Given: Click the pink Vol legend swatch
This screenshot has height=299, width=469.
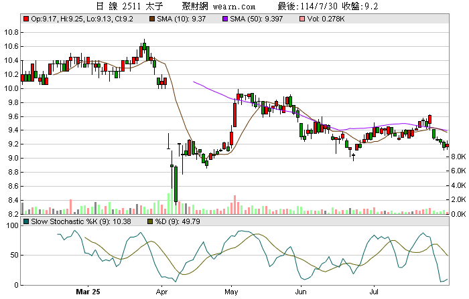Looking at the screenshot, I should pos(302,19).
